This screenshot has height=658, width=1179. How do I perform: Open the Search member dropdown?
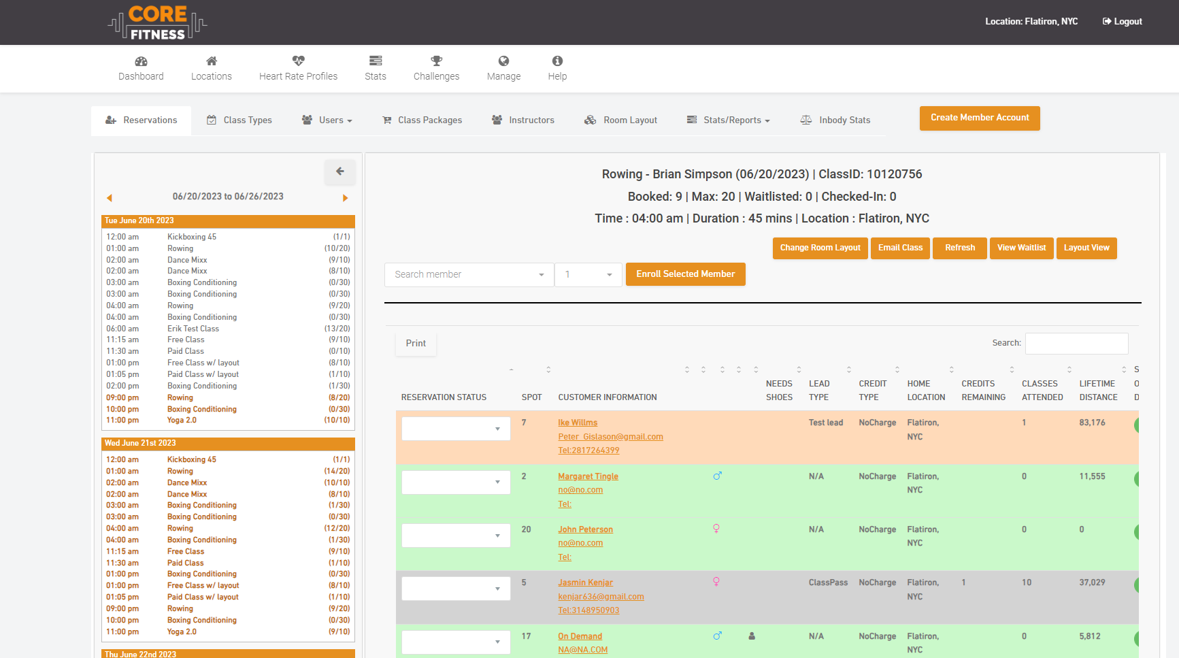pos(469,275)
